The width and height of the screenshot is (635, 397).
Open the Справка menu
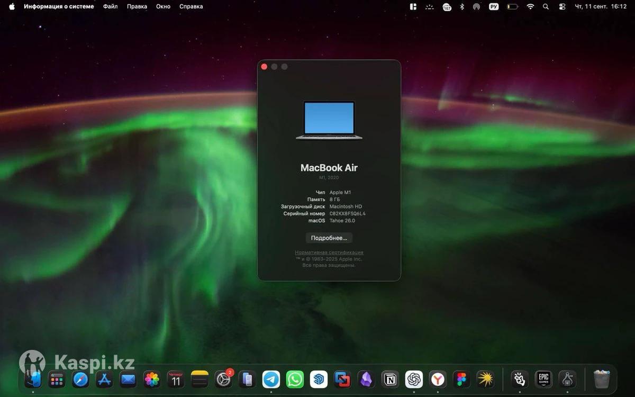pos(191,6)
